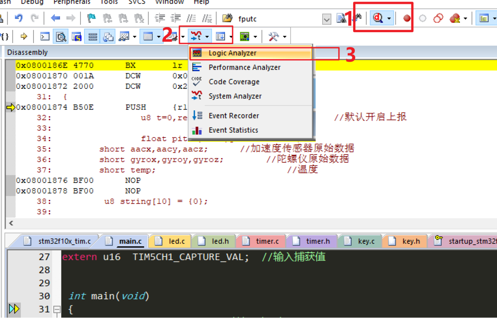Expand the Analysis windows dropdown arrow
The height and width of the screenshot is (318, 497).
coord(207,37)
